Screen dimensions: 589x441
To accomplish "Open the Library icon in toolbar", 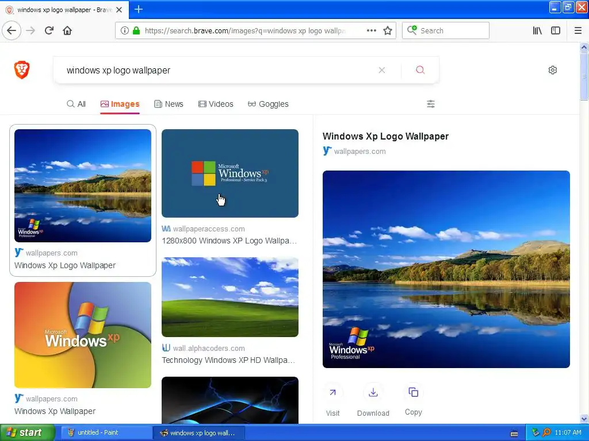I will (537, 30).
